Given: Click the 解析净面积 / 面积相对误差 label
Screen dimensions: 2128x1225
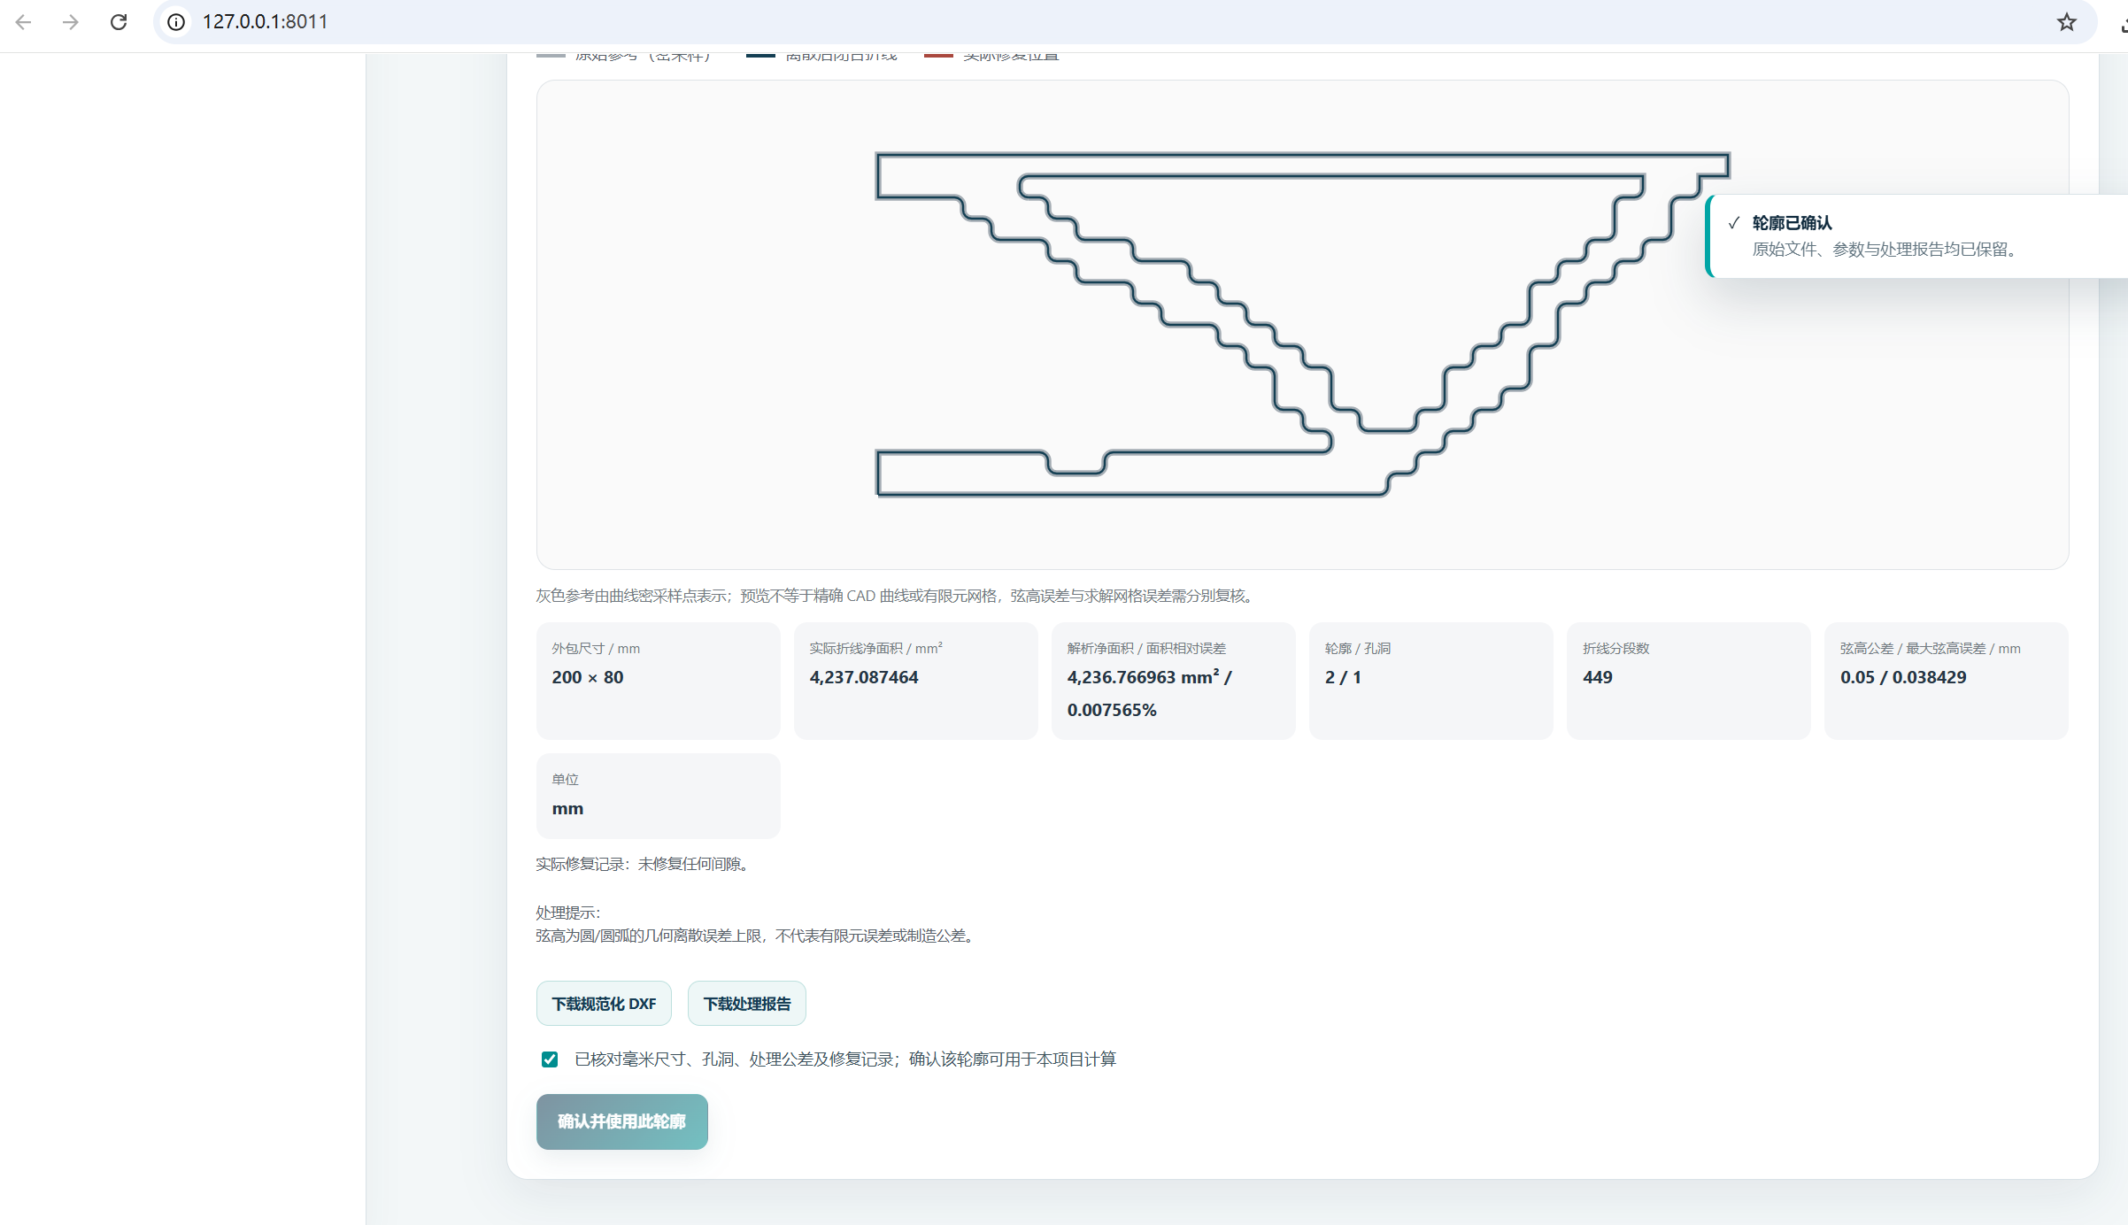Looking at the screenshot, I should (x=1146, y=648).
